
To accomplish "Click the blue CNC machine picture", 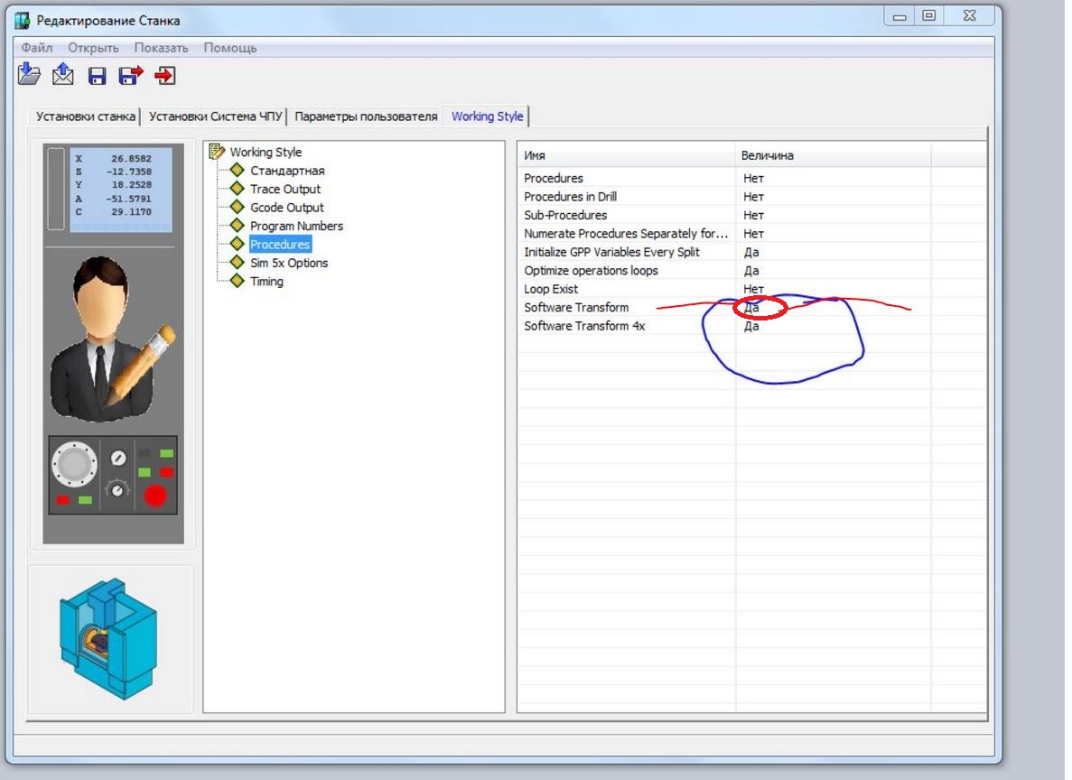I will coord(109,639).
